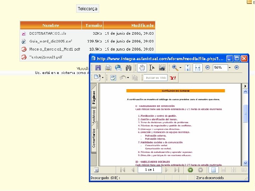Click the ABC spell check icon
The width and height of the screenshot is (255, 191).
click(x=113, y=77)
